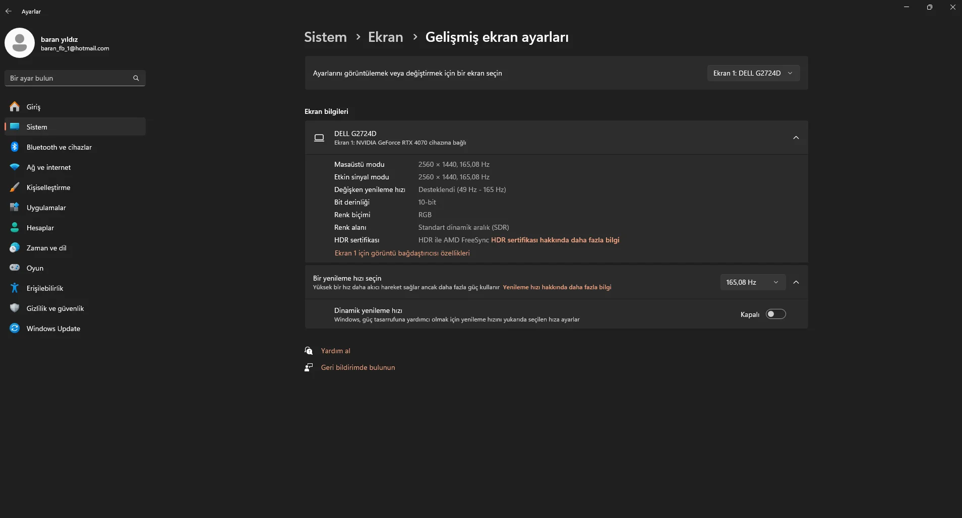Click the Oyun gamepad icon
This screenshot has width=962, height=518.
[x=15, y=268]
